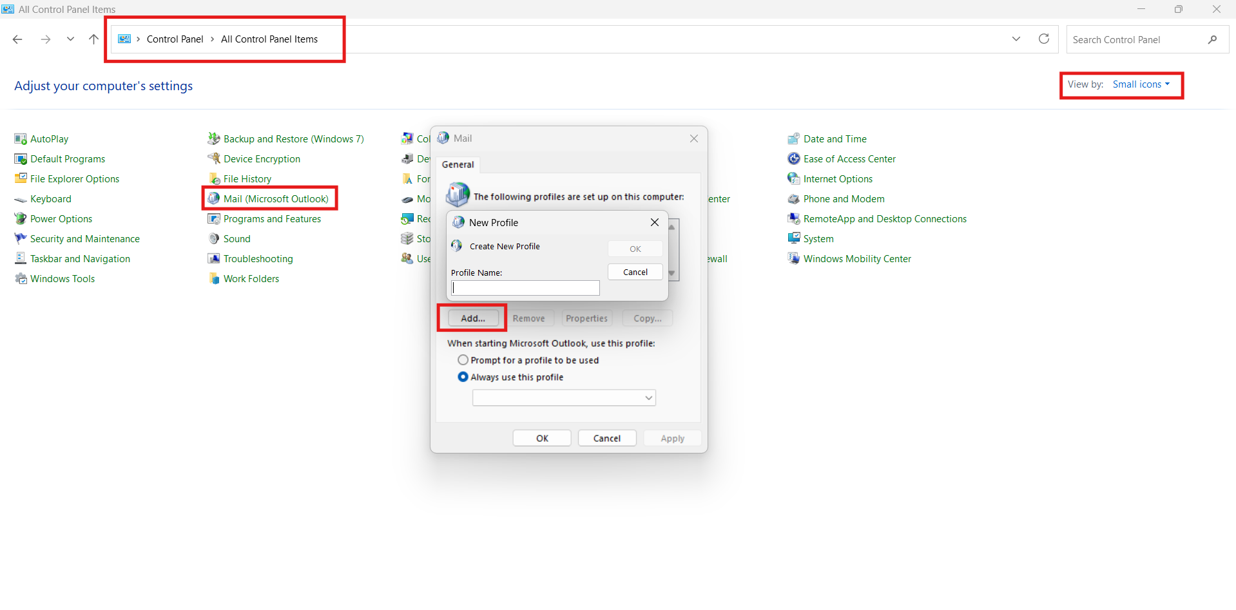1236x610 pixels.
Task: Click Apply in the Mail dialog
Action: 671,438
